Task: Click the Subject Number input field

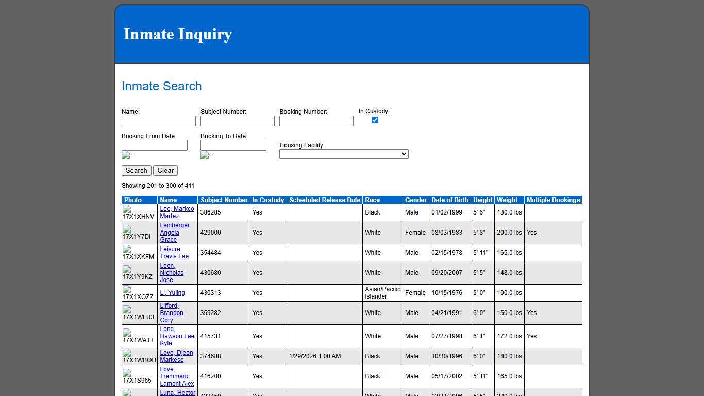Action: tap(237, 121)
